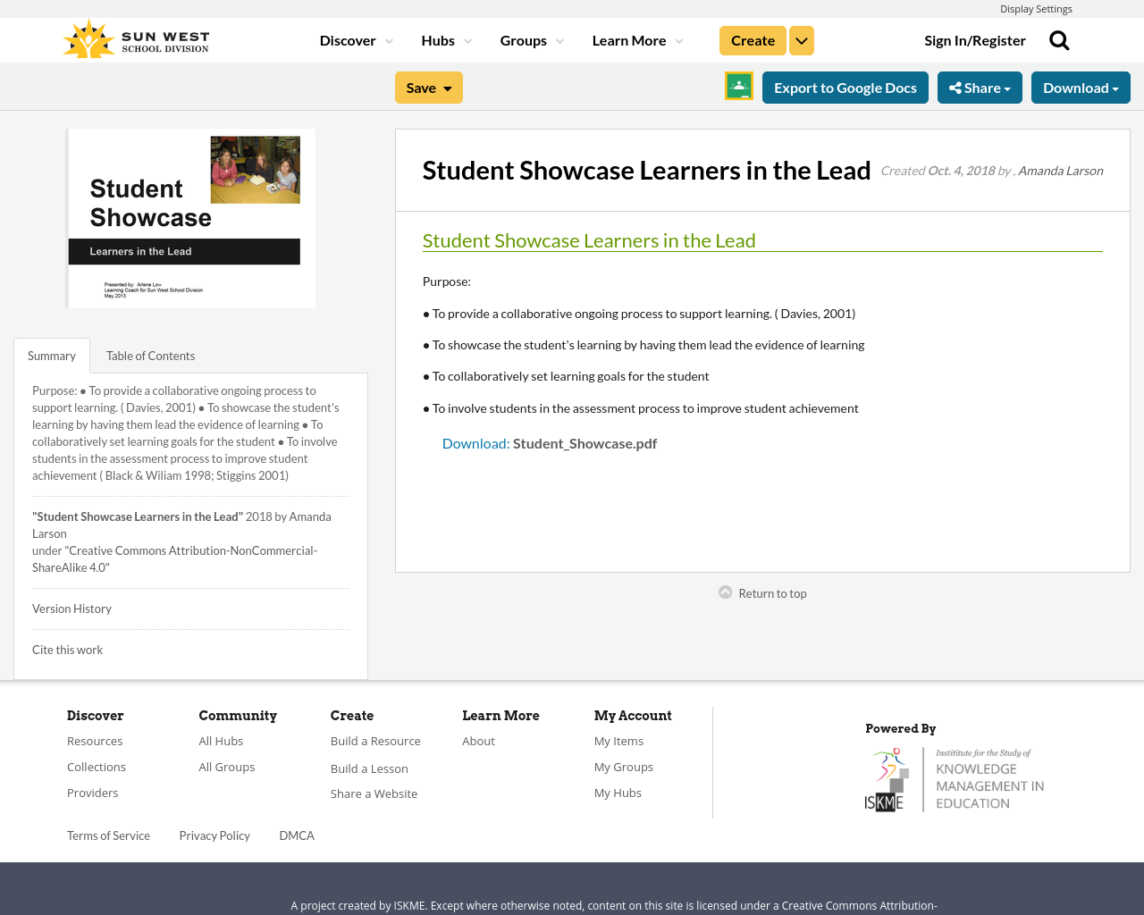
Task: Click the Student Showcase resource thumbnail
Action: [x=191, y=218]
